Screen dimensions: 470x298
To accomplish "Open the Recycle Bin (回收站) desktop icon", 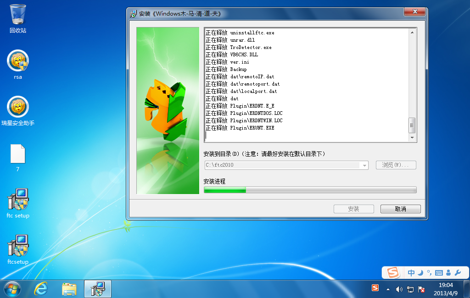I will click(18, 15).
